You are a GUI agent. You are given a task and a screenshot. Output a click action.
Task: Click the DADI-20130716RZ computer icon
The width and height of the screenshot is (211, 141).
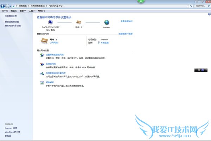[50, 23]
